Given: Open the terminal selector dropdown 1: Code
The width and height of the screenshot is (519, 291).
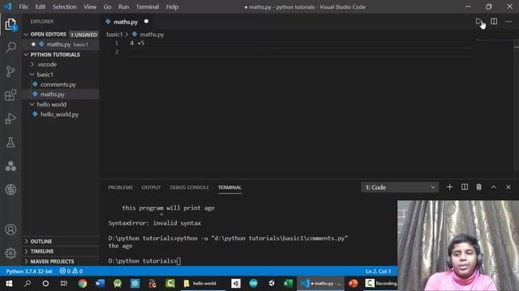Looking at the screenshot, I should (x=400, y=187).
